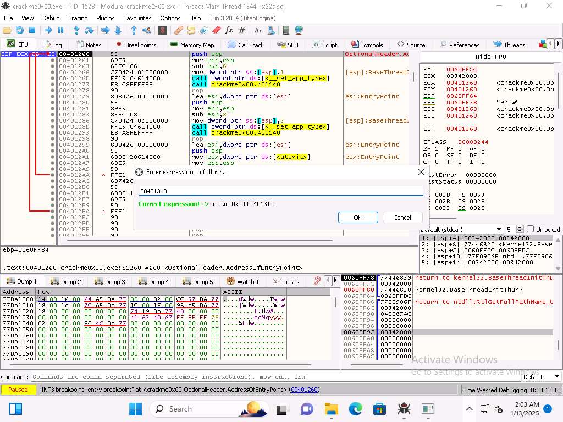The height and width of the screenshot is (422, 563).
Task: Click the Step Into toolbar icon
Action: click(x=76, y=30)
